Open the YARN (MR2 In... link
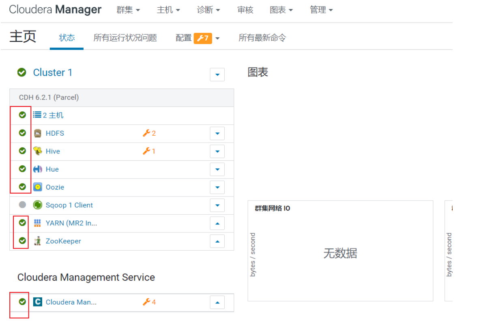Viewport: 479px width, 324px height. [x=71, y=223]
